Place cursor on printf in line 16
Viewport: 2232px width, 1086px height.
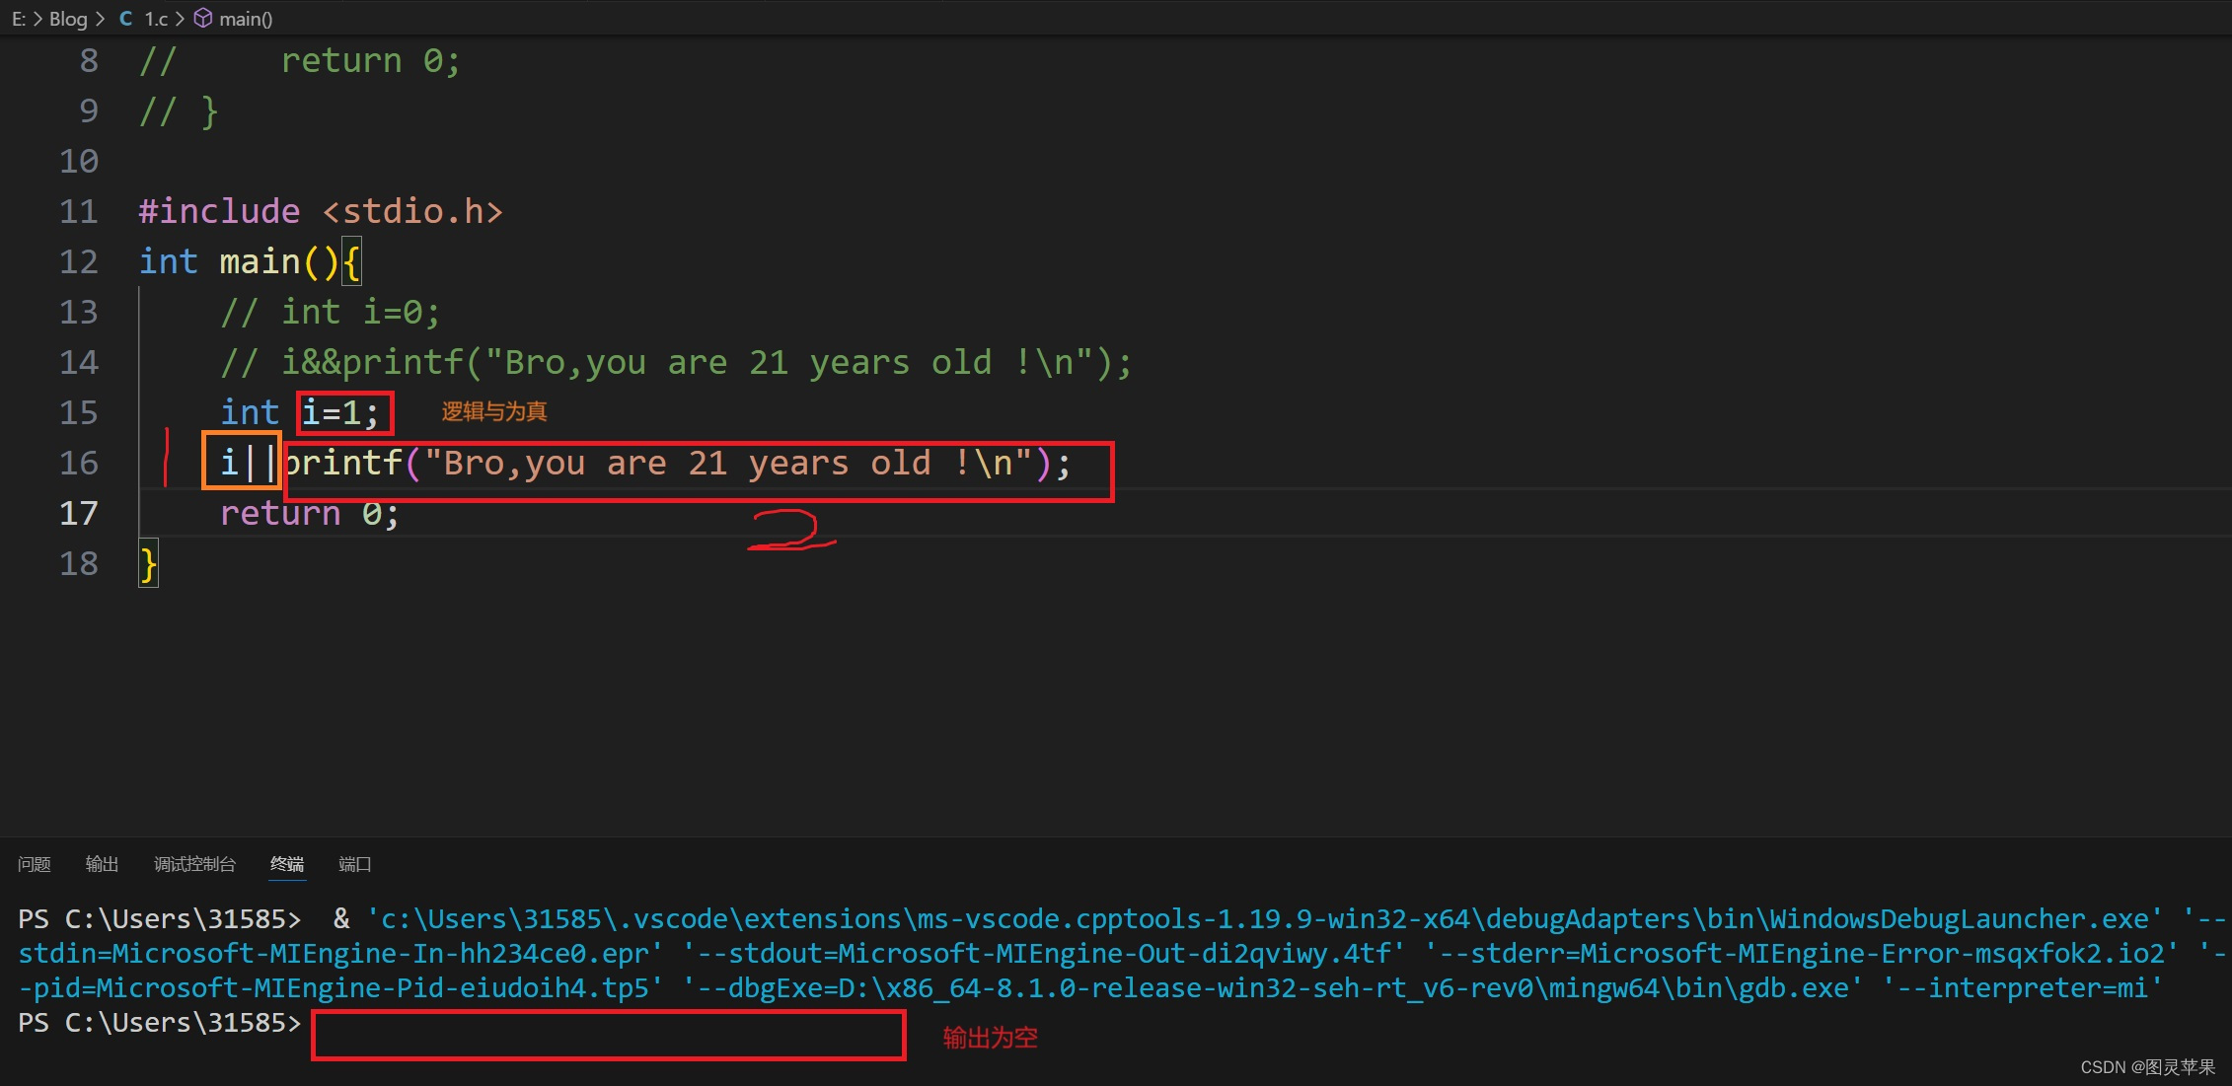345,463
